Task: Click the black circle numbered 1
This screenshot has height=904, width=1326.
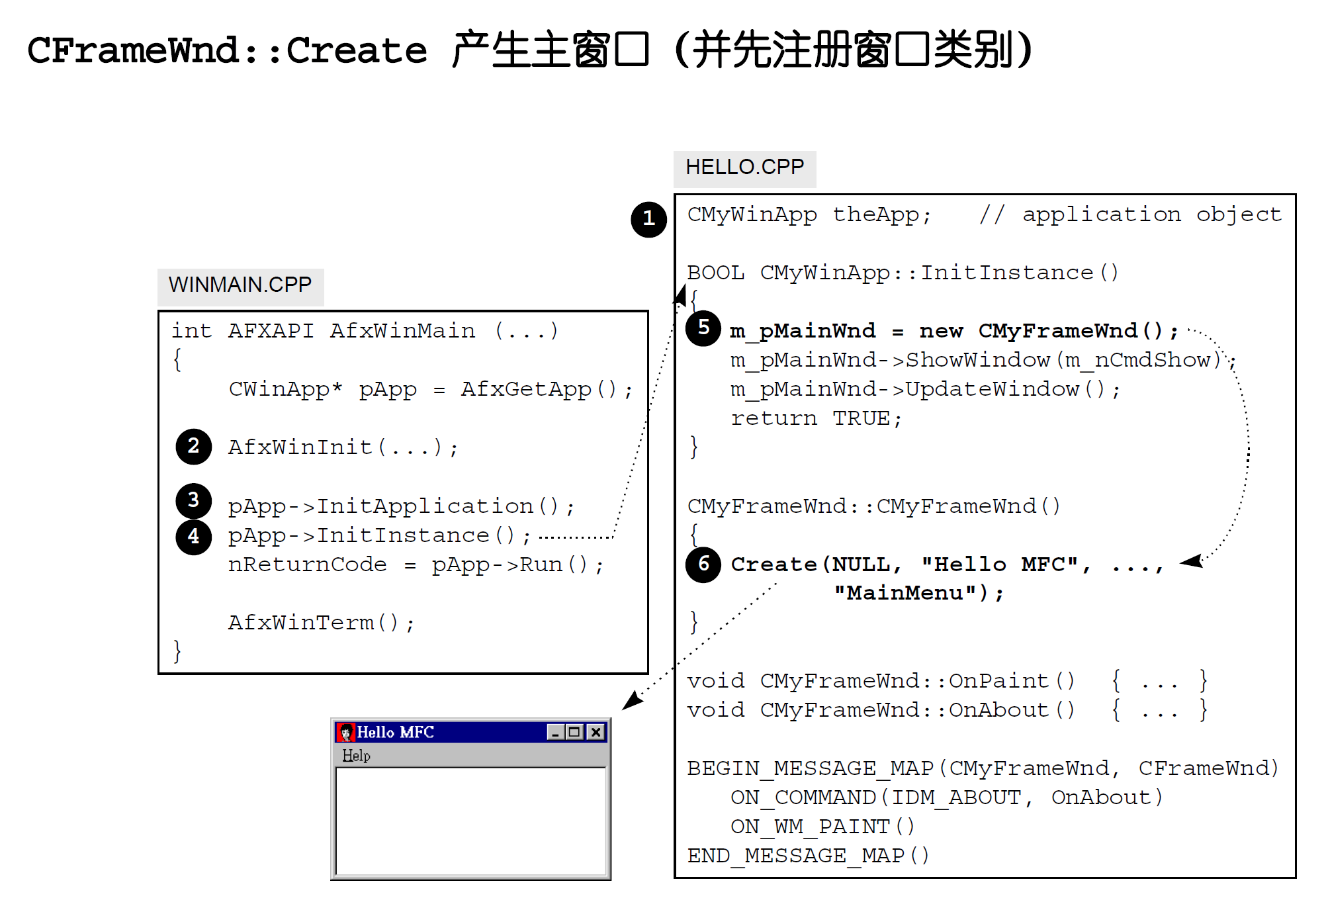Action: pos(648,219)
